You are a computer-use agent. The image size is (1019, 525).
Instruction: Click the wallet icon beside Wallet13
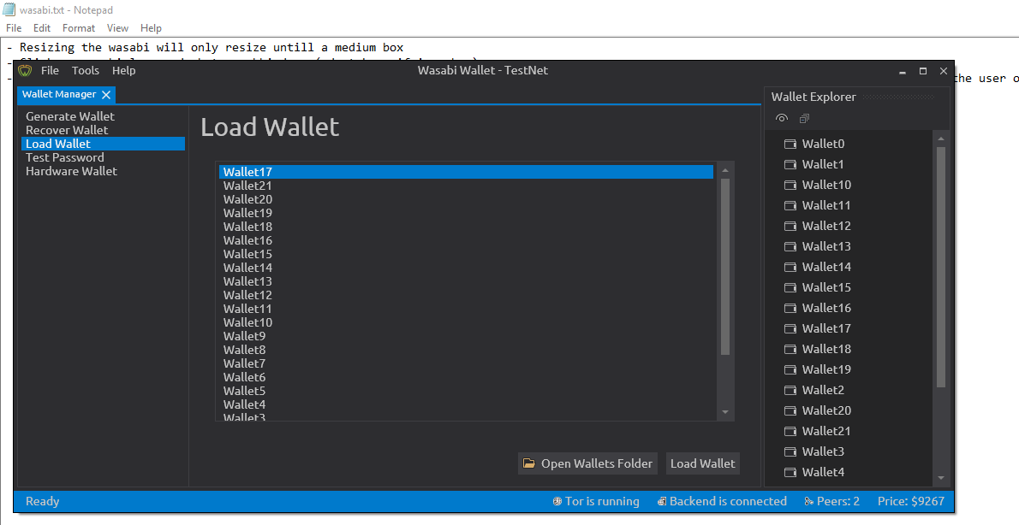tap(790, 246)
